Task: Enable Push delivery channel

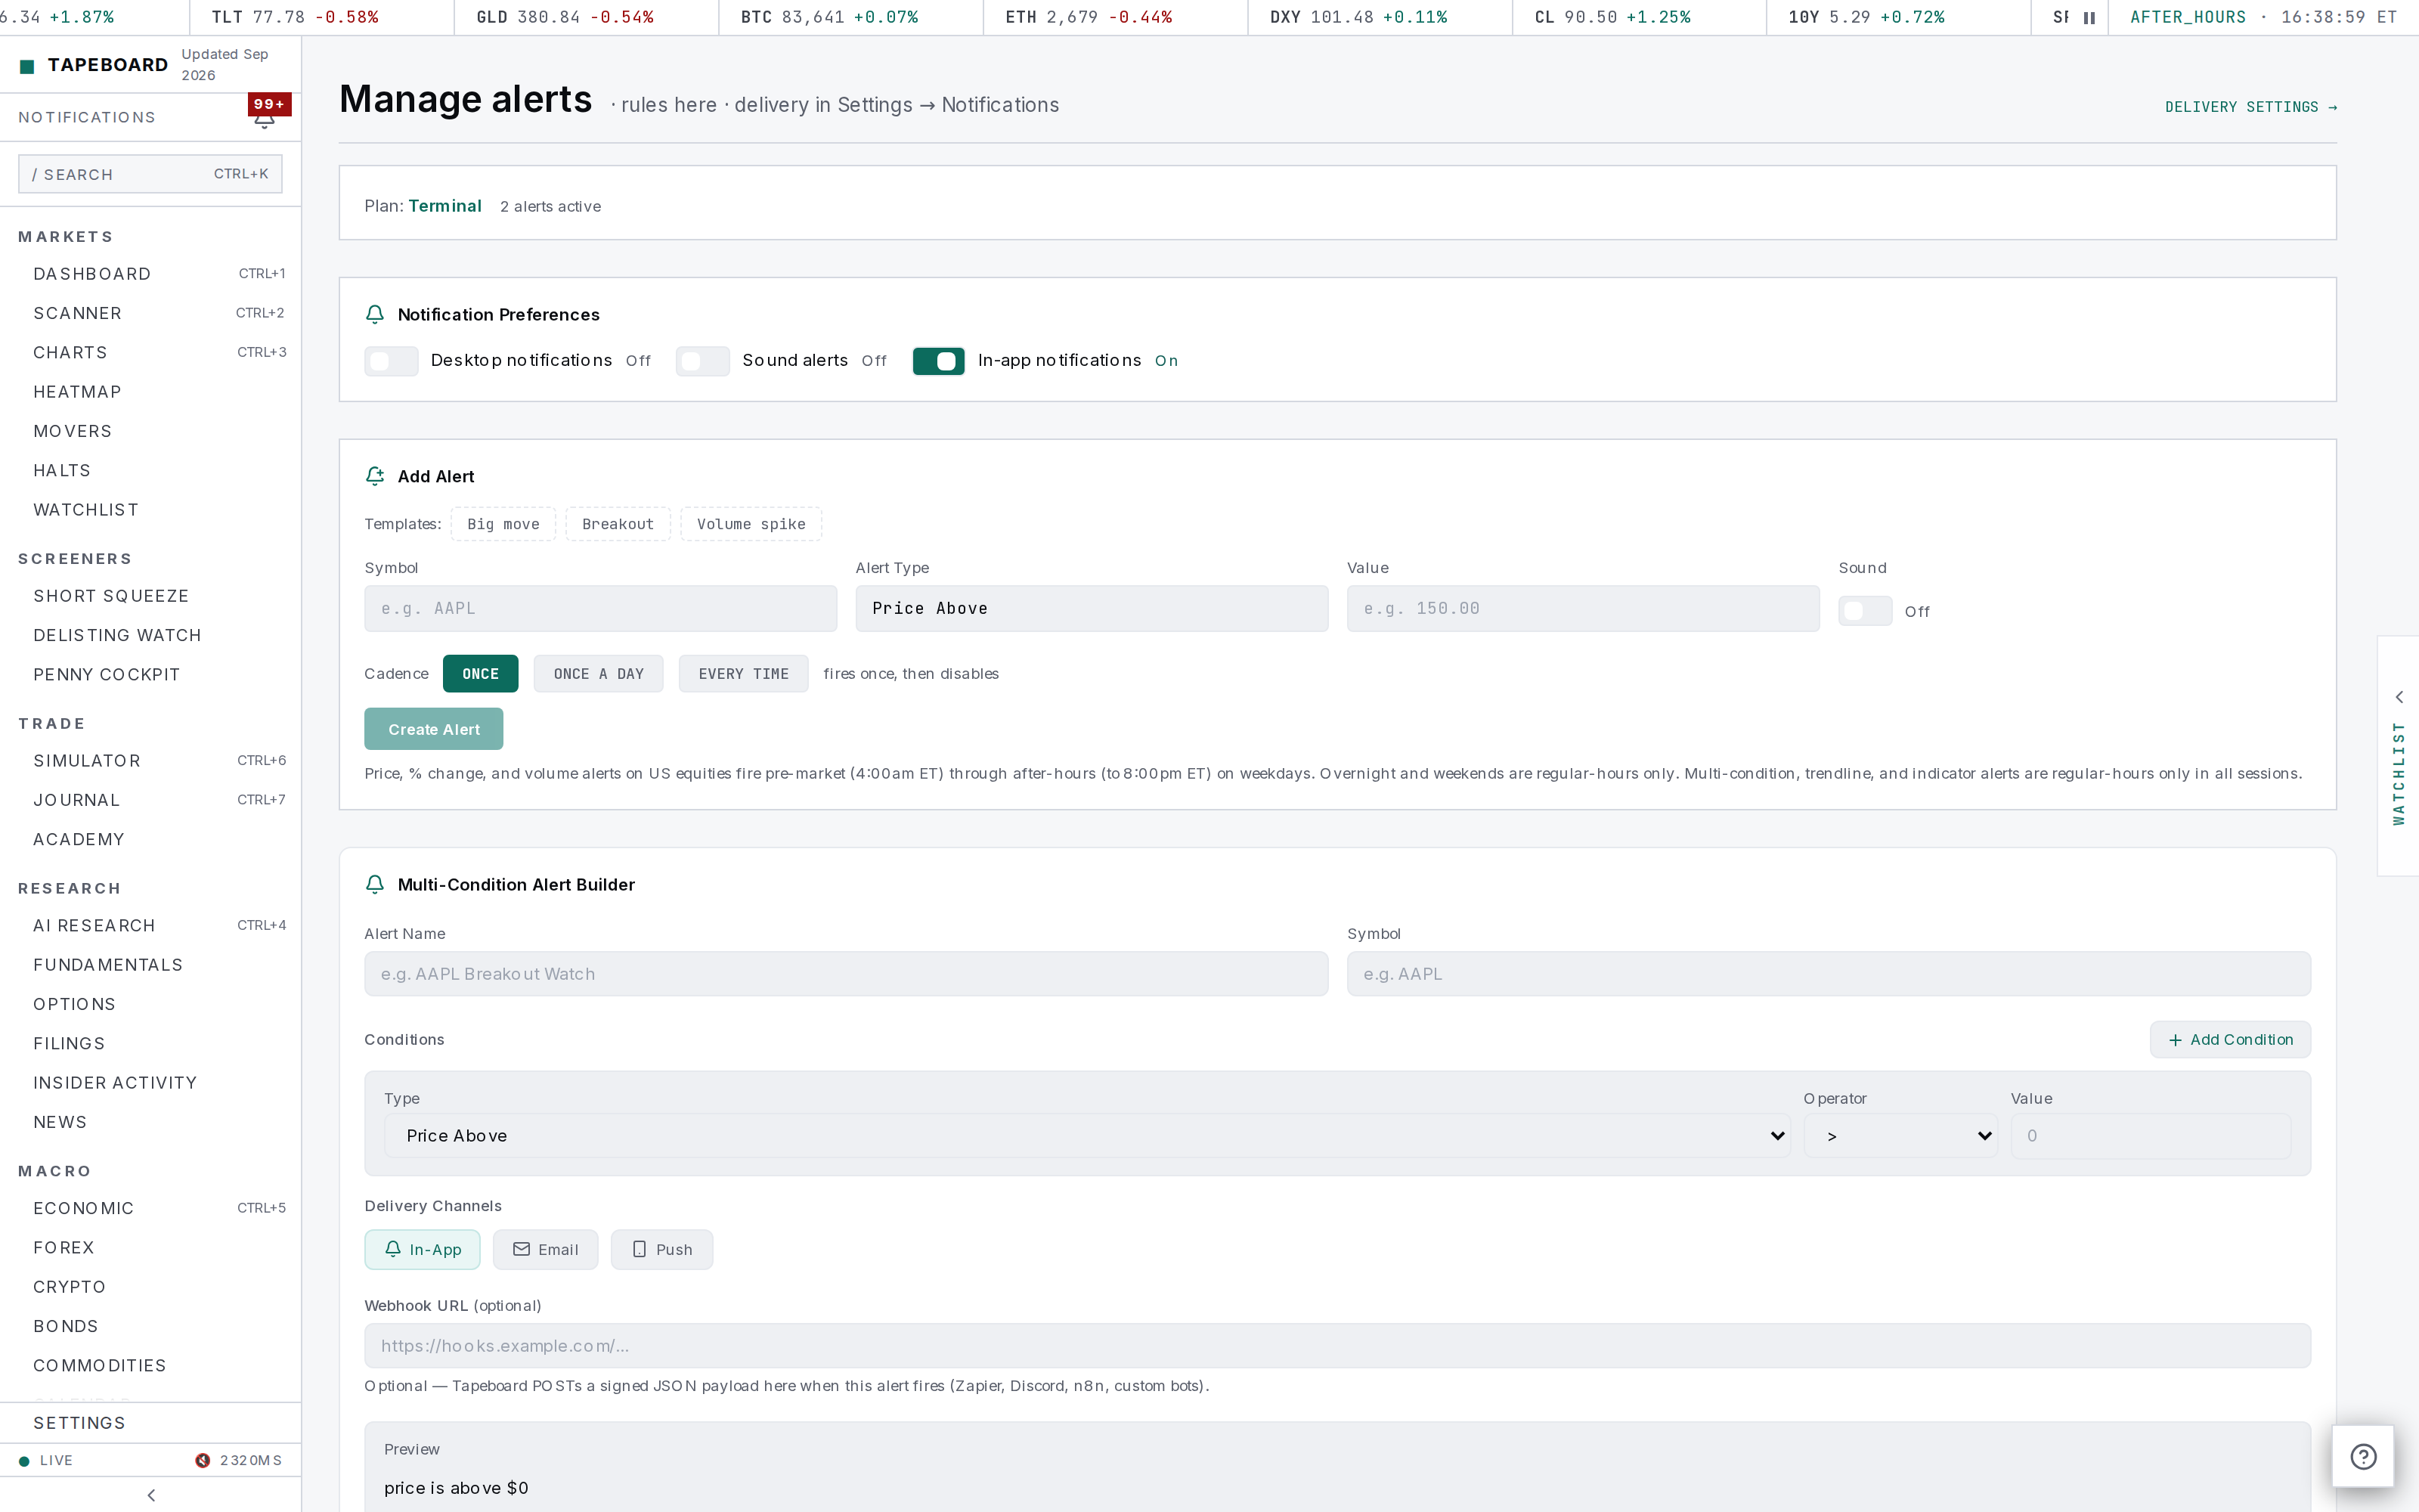Action: pos(663,1249)
